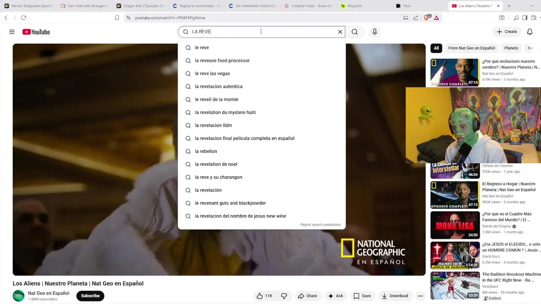Select the 'From Nat Geo en Español' chip

471,48
